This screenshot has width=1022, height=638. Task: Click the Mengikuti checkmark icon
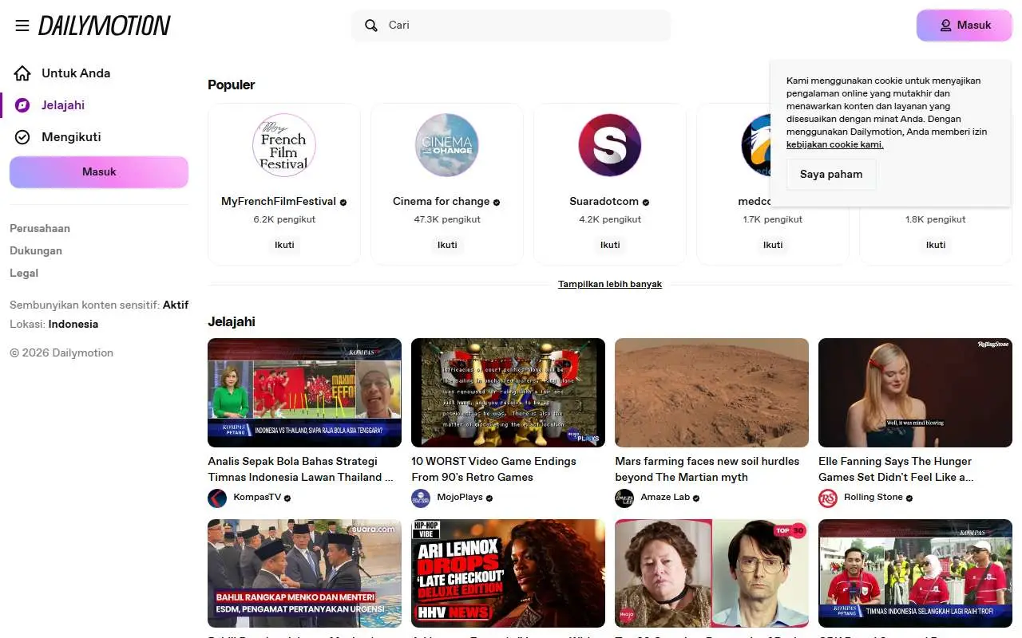point(22,137)
